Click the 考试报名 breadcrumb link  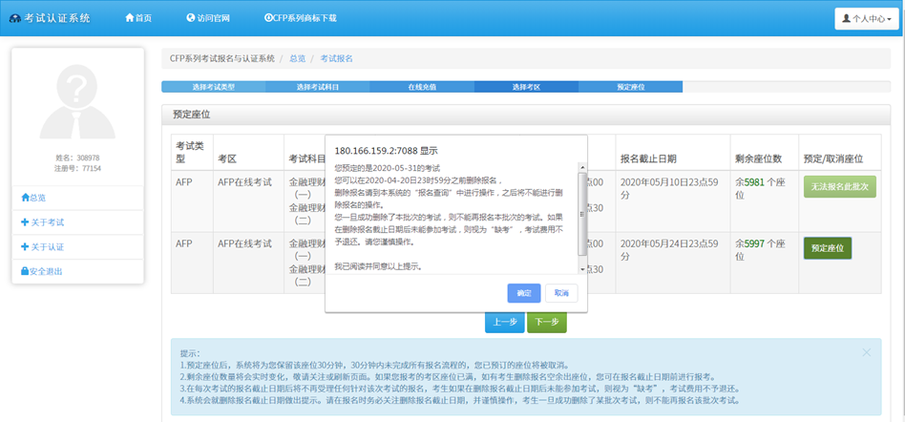click(x=336, y=58)
